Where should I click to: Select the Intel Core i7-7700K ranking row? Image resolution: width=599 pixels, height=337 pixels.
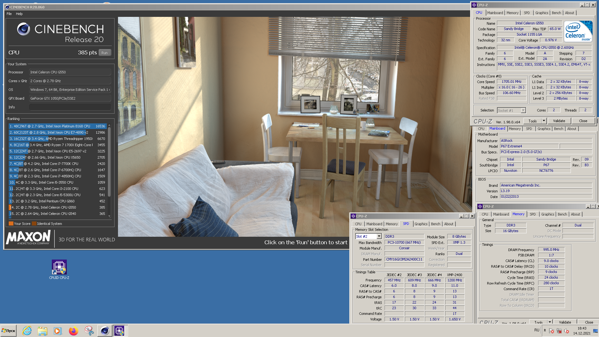(x=57, y=164)
